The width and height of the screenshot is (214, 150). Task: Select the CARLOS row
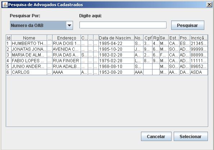pyautogui.click(x=107, y=72)
